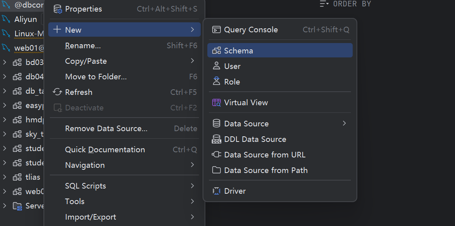Click the Driver icon

[217, 191]
